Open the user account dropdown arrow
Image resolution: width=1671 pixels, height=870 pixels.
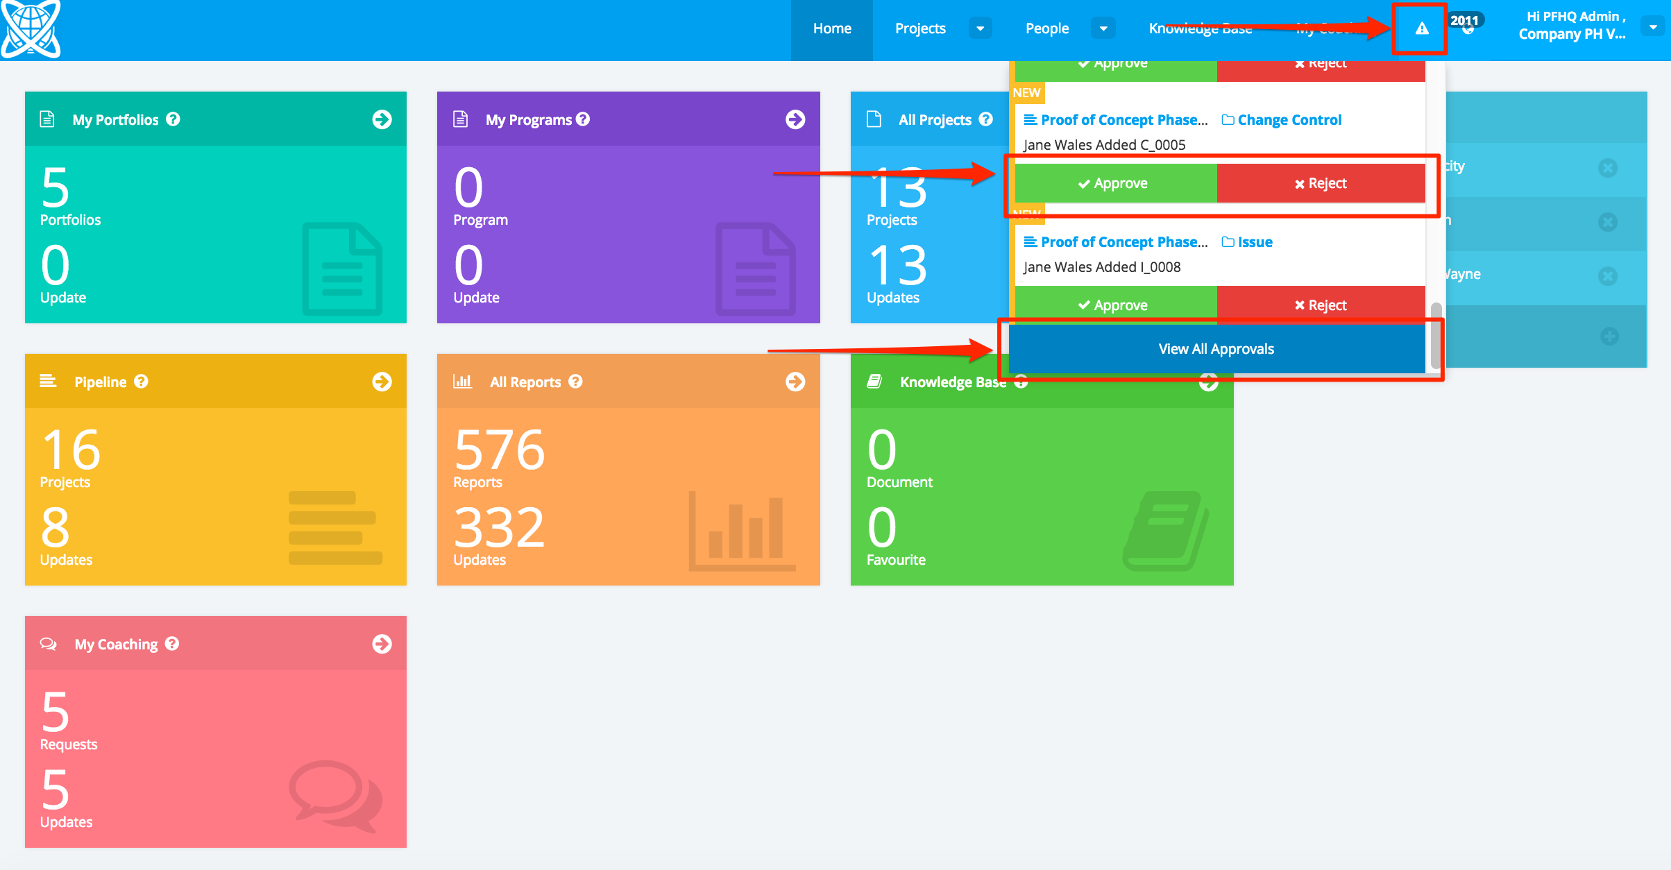[x=1653, y=27]
